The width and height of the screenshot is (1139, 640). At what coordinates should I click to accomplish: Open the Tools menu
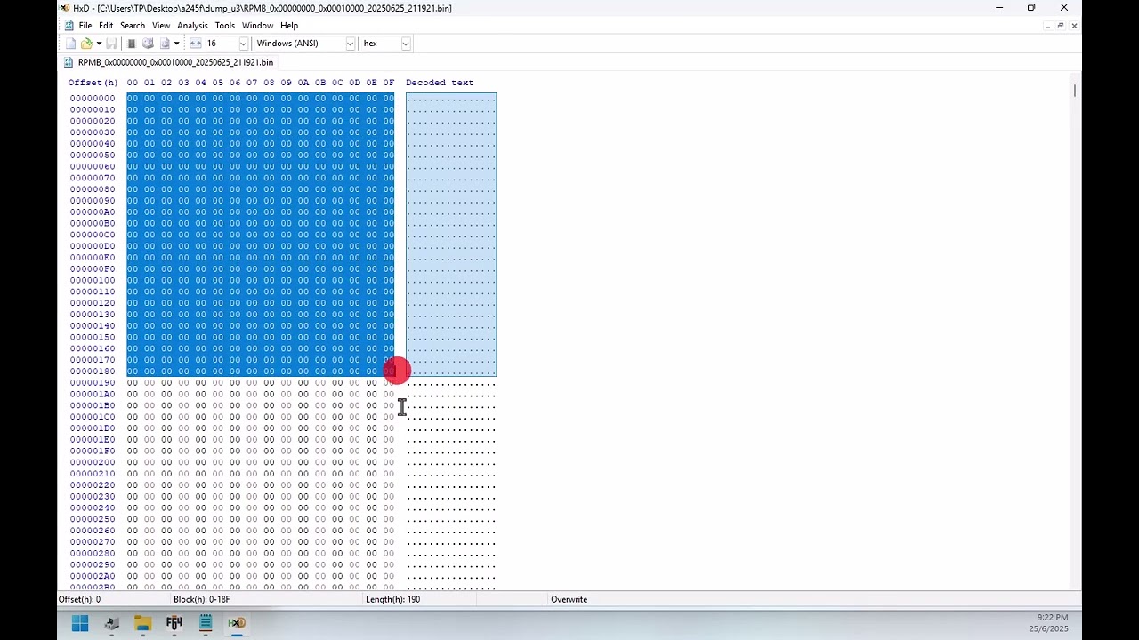pos(225,26)
